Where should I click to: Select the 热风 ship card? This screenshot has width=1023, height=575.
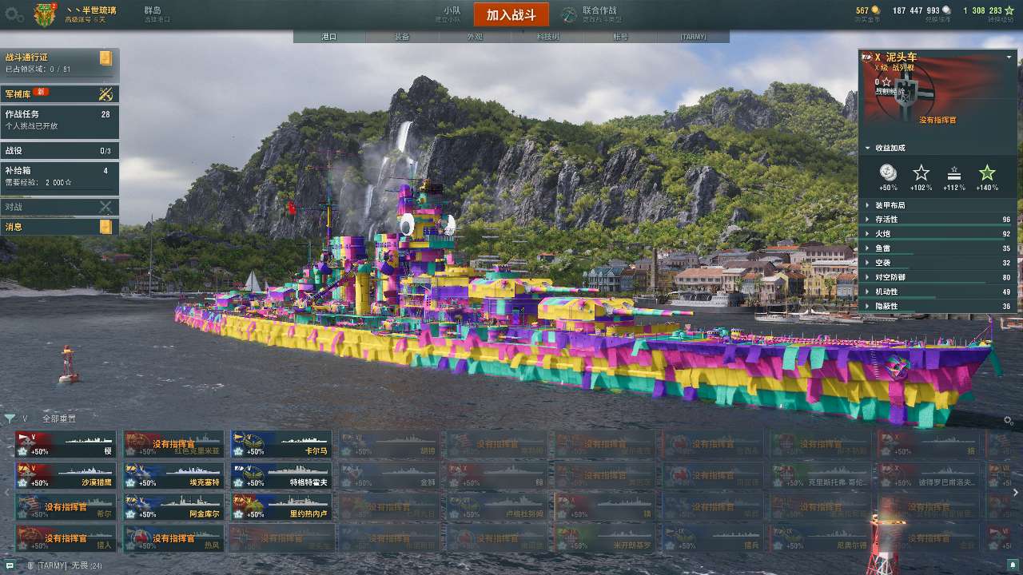tap(173, 538)
